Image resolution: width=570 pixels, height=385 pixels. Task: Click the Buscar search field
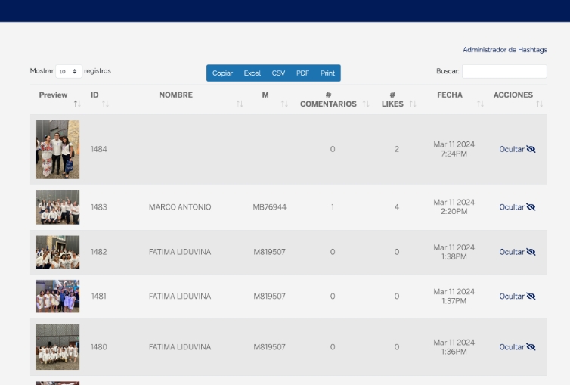coord(503,72)
